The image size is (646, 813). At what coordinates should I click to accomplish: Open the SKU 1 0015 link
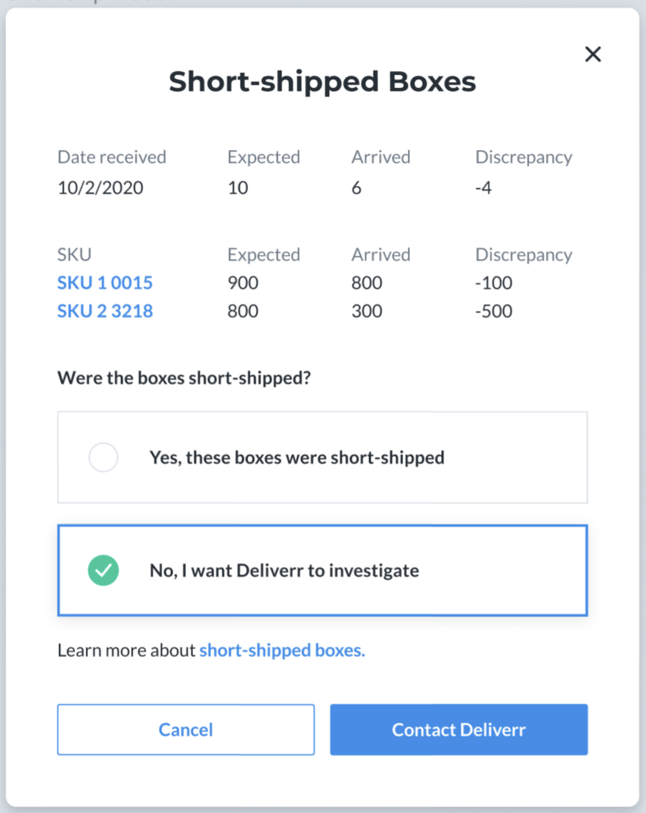click(x=104, y=282)
